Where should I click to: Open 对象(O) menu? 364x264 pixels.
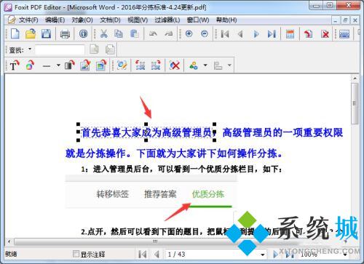[x=82, y=20]
